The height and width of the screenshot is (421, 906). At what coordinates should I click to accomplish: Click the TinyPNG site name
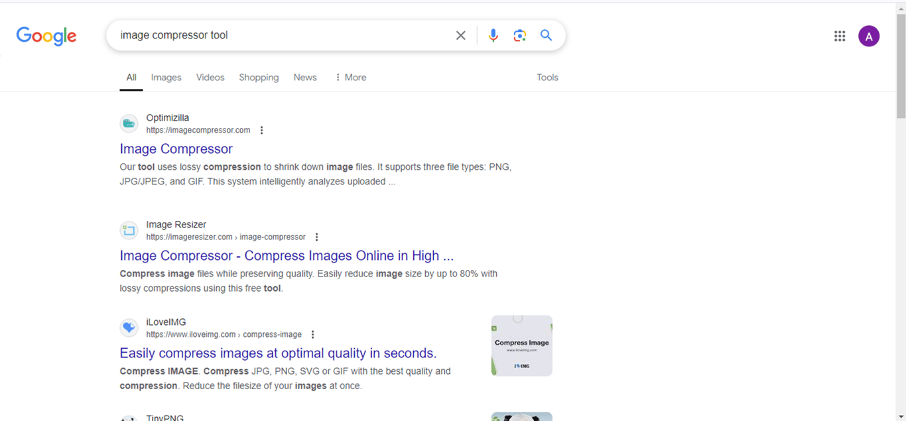click(165, 418)
